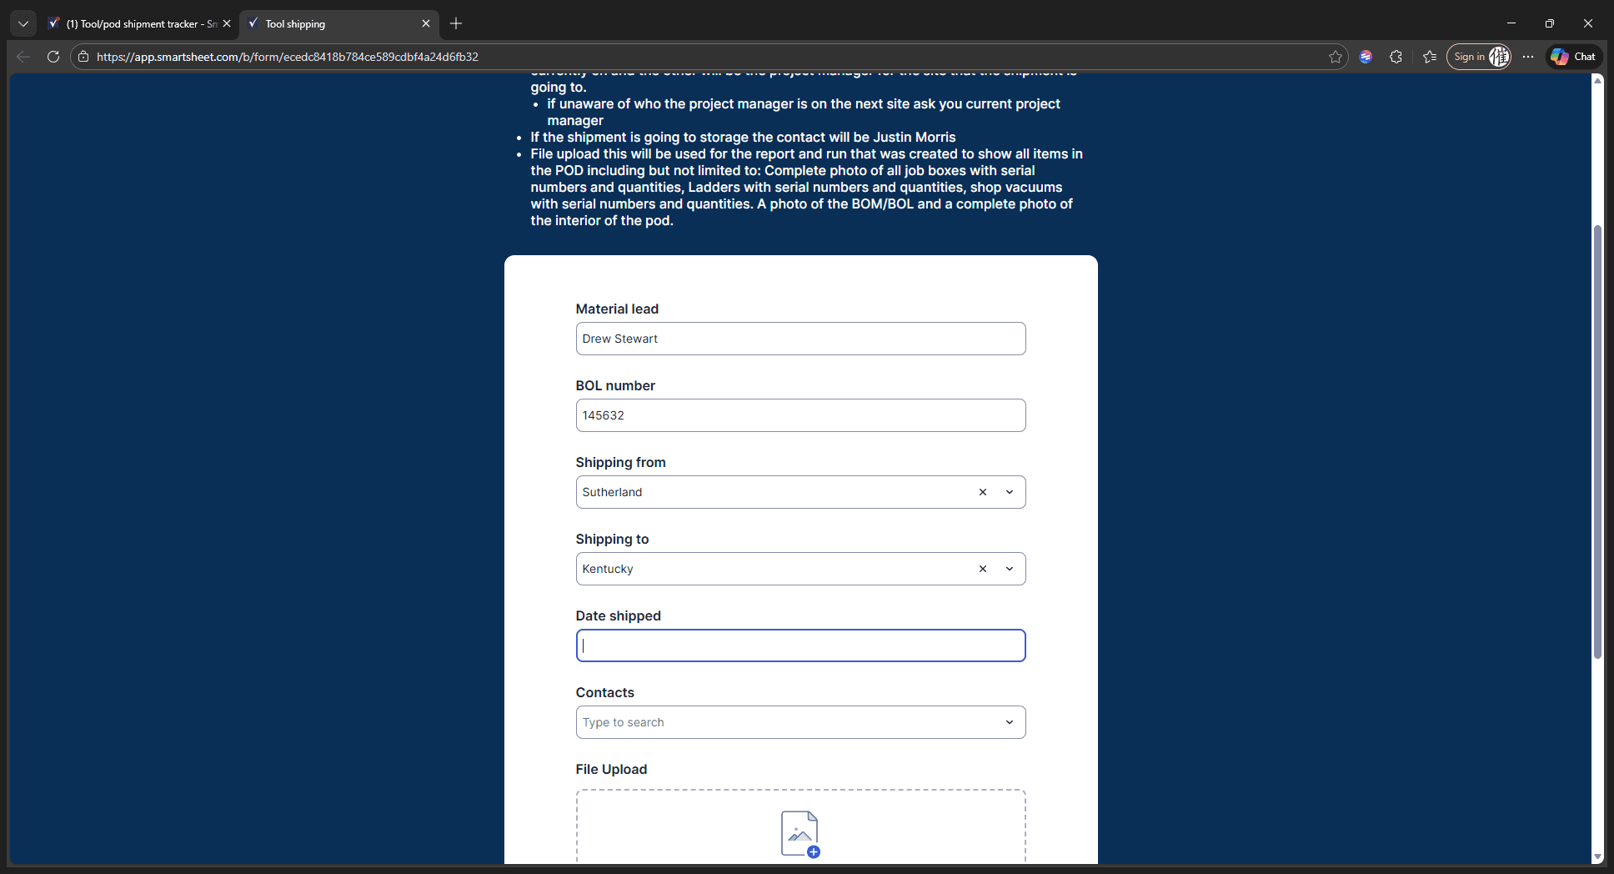Reload the Tool shipping page
The image size is (1614, 874).
pyautogui.click(x=53, y=57)
